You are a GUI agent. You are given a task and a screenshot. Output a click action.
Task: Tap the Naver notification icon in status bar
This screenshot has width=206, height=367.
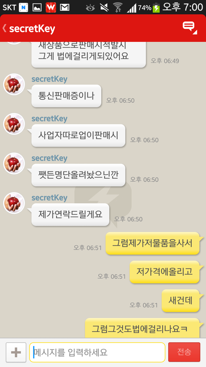(x=23, y=8)
